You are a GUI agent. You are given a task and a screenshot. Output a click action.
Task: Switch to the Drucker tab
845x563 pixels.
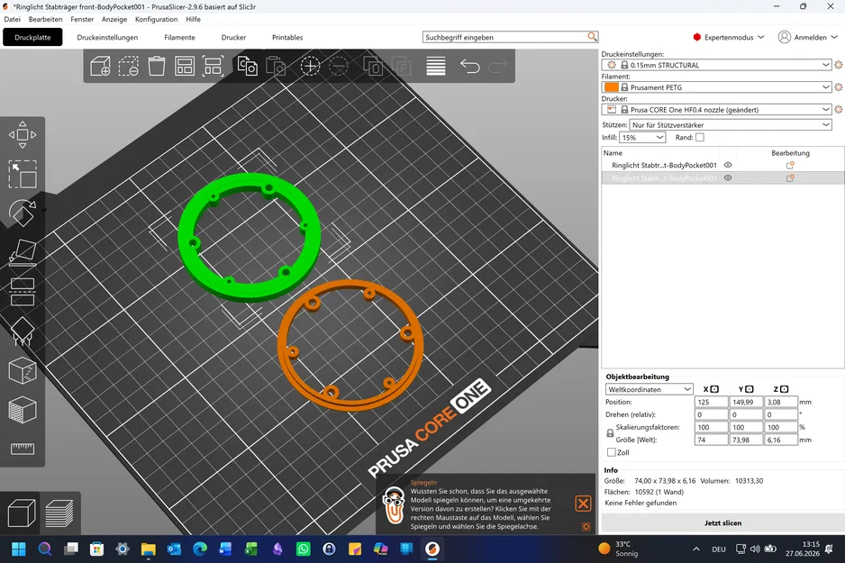[x=233, y=37]
